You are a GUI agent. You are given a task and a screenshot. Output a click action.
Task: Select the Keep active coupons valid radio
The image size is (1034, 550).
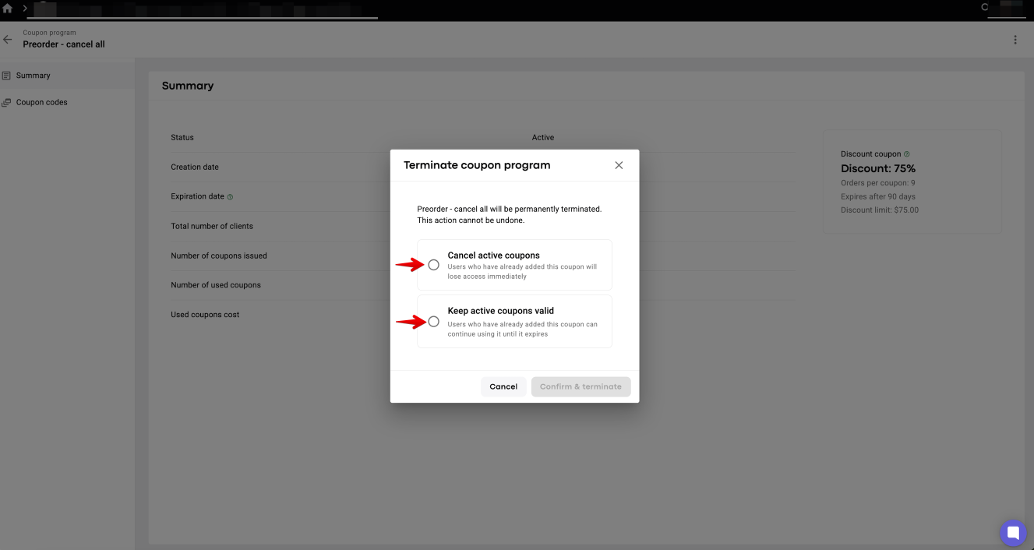pos(434,322)
